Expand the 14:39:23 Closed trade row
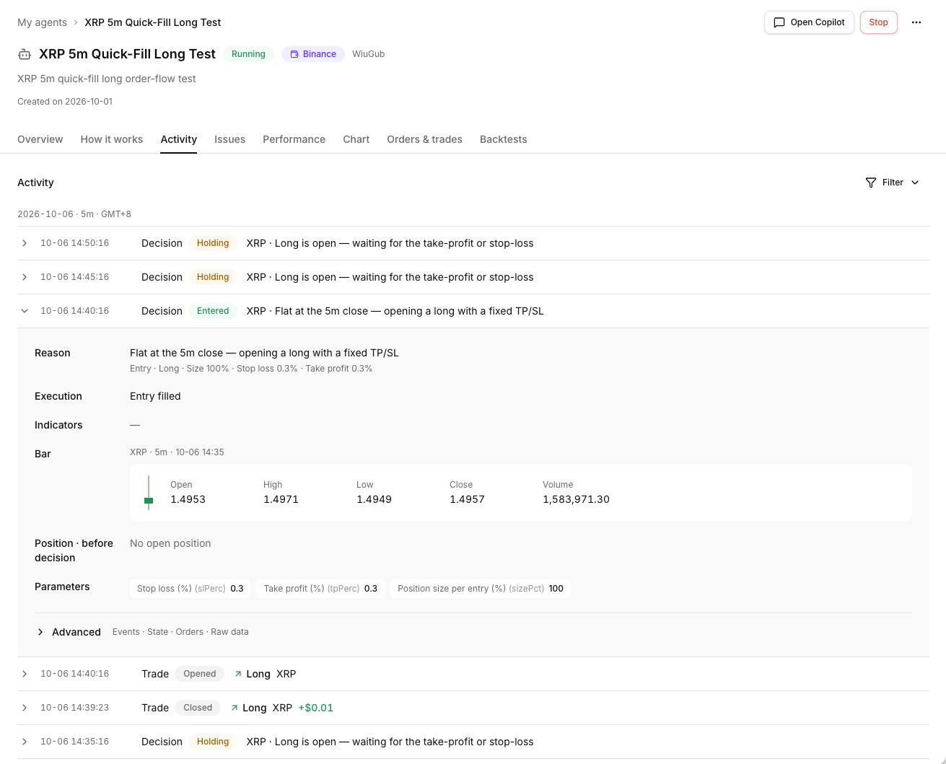This screenshot has height=764, width=946. [x=25, y=708]
